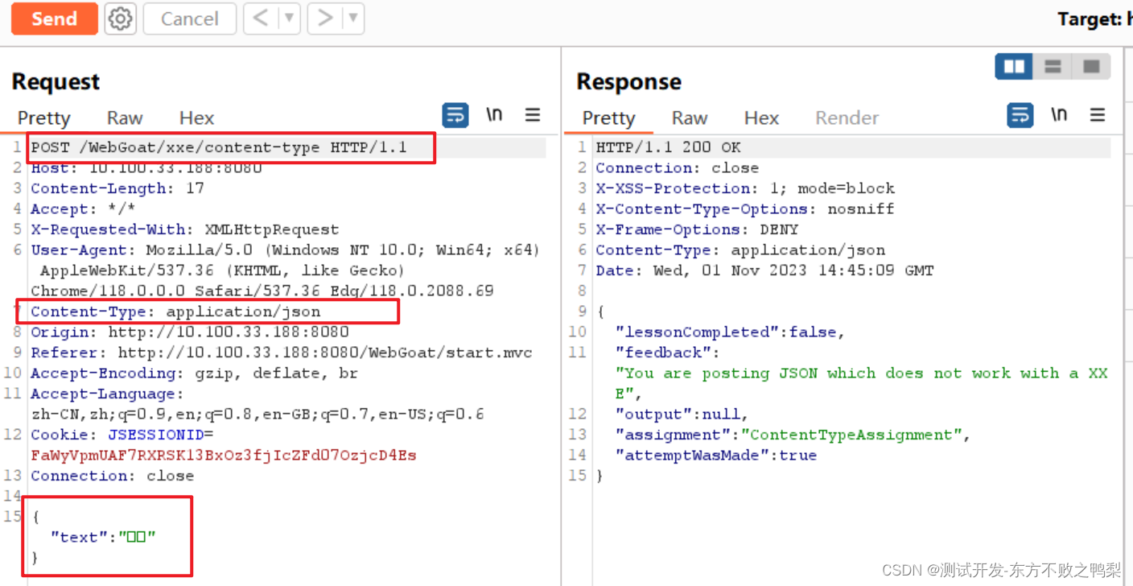The width and height of the screenshot is (1133, 586).
Task: Click the JSESSIONID cookie value text
Action: [224, 456]
